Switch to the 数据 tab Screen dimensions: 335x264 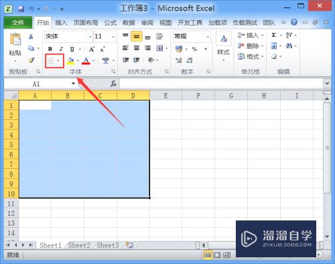129,23
